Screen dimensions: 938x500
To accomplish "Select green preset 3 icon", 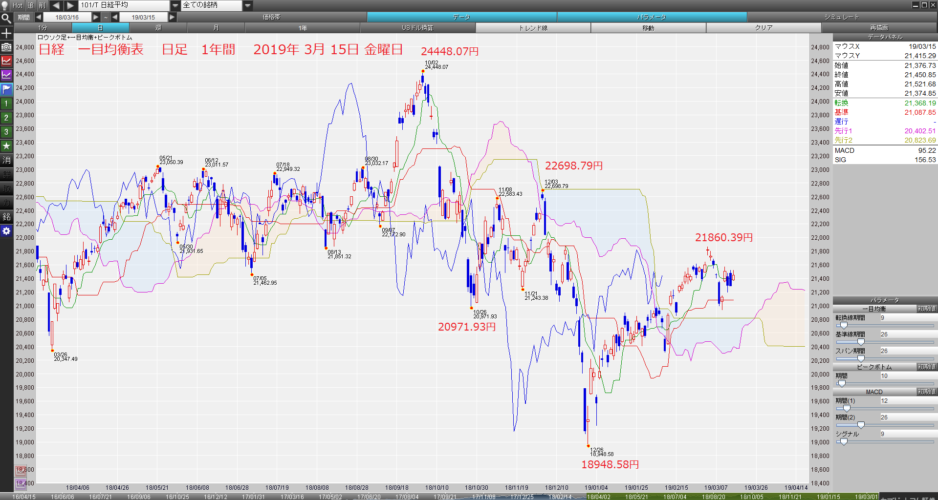I will tap(6, 132).
